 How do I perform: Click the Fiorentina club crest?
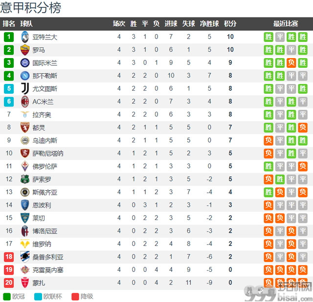pyautogui.click(x=25, y=166)
